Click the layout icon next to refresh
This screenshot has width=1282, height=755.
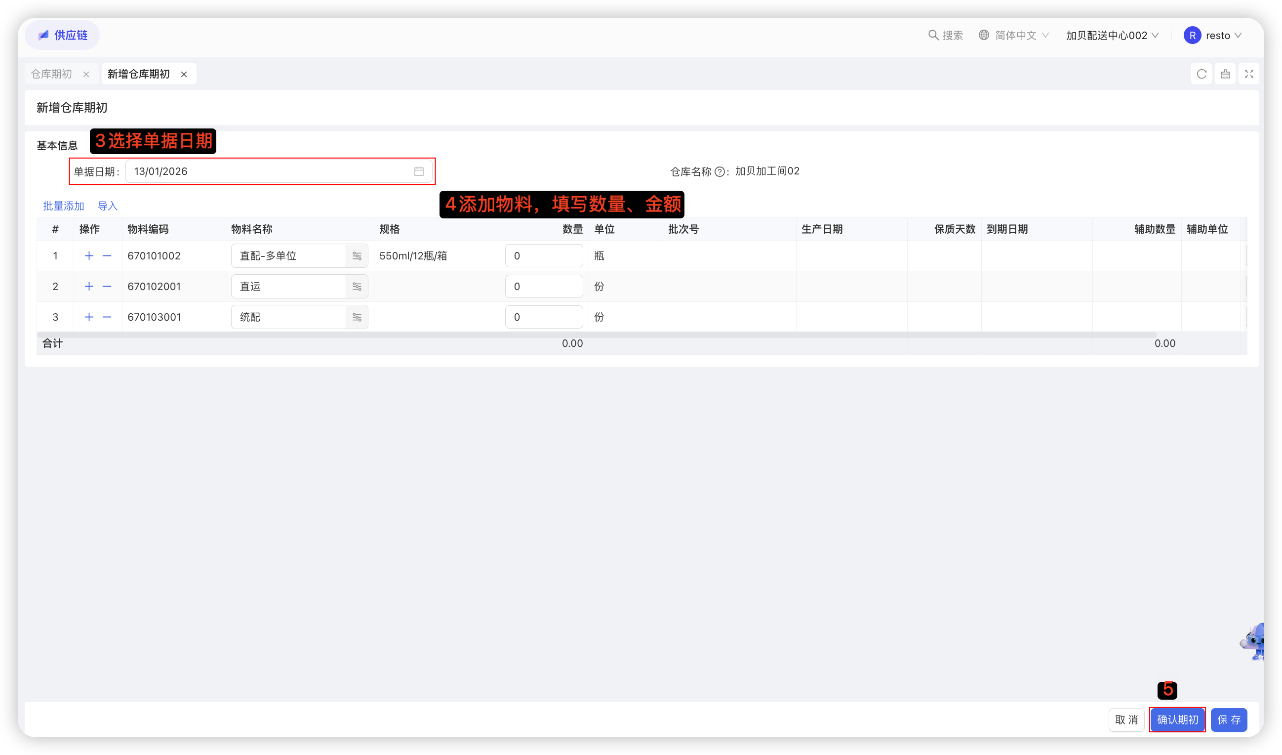1225,74
